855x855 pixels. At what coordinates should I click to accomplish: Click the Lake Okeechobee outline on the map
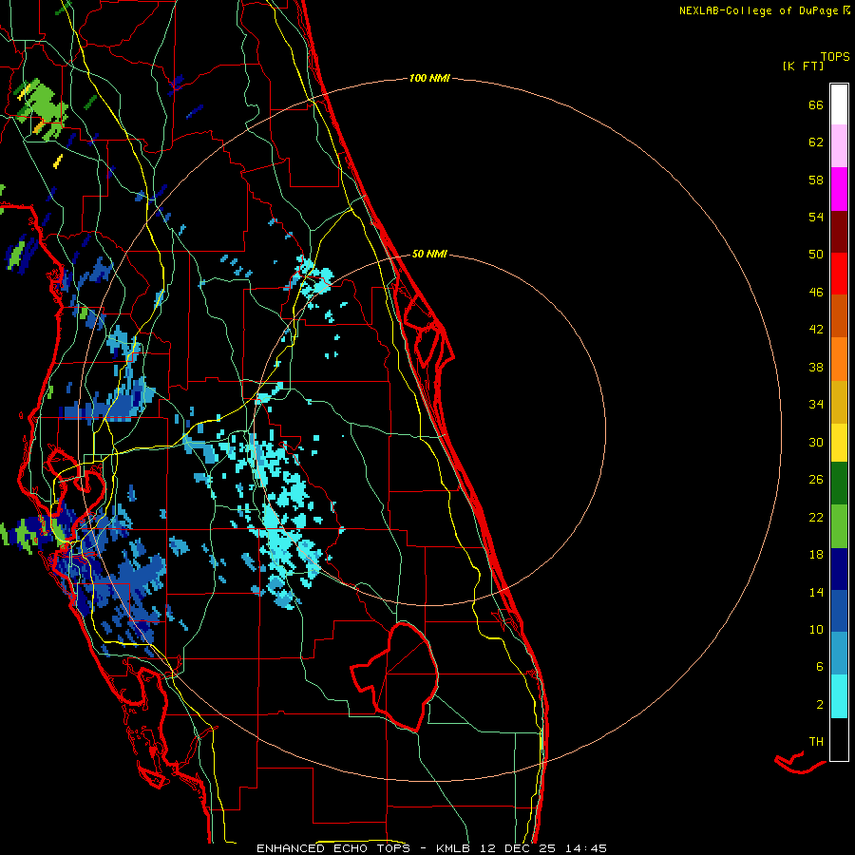(395, 675)
